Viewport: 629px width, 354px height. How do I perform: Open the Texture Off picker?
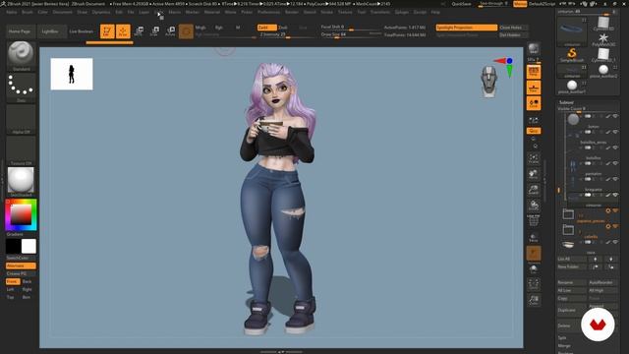click(x=21, y=150)
